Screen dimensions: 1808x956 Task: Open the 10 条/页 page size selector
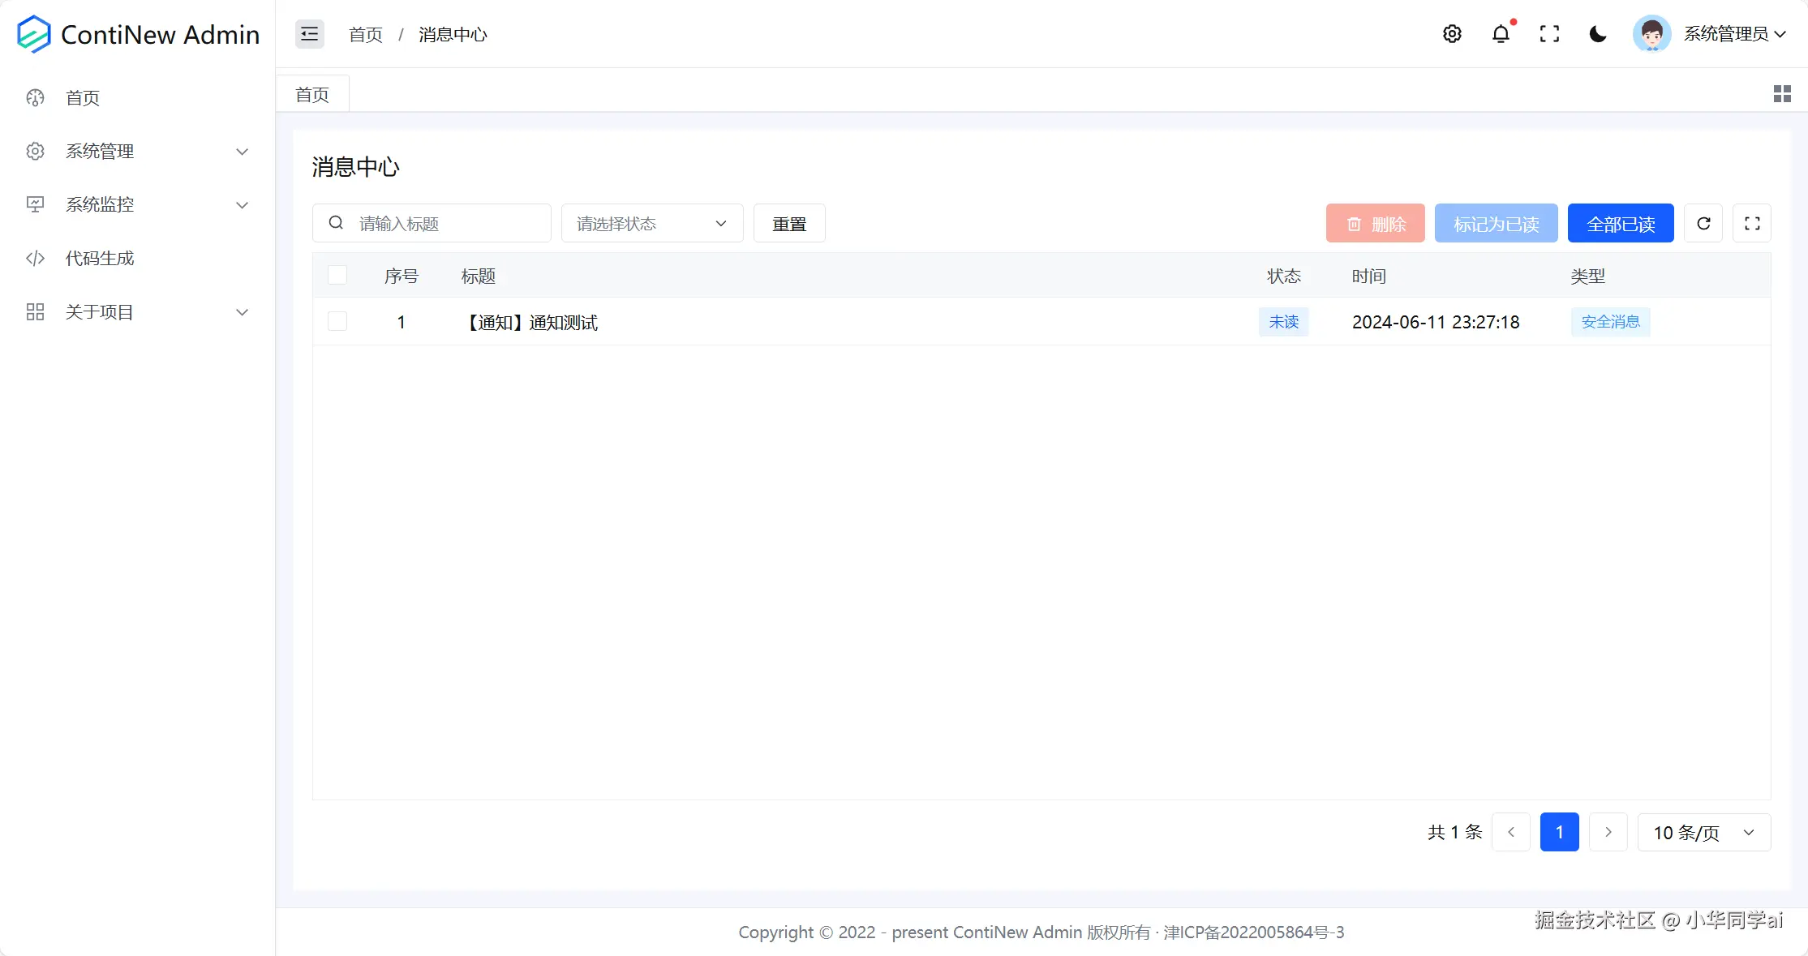point(1703,833)
